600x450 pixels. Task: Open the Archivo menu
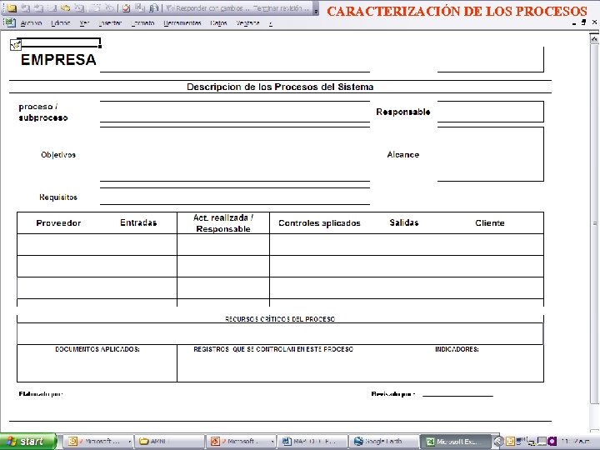[31, 23]
